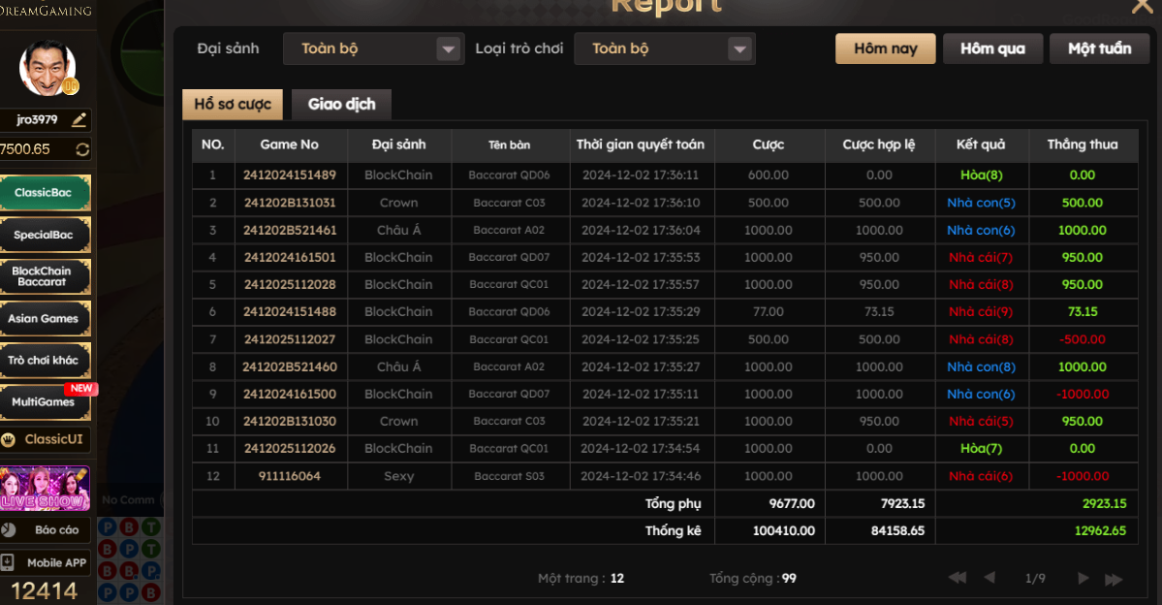Switch to the Giao dịch tab

click(341, 105)
